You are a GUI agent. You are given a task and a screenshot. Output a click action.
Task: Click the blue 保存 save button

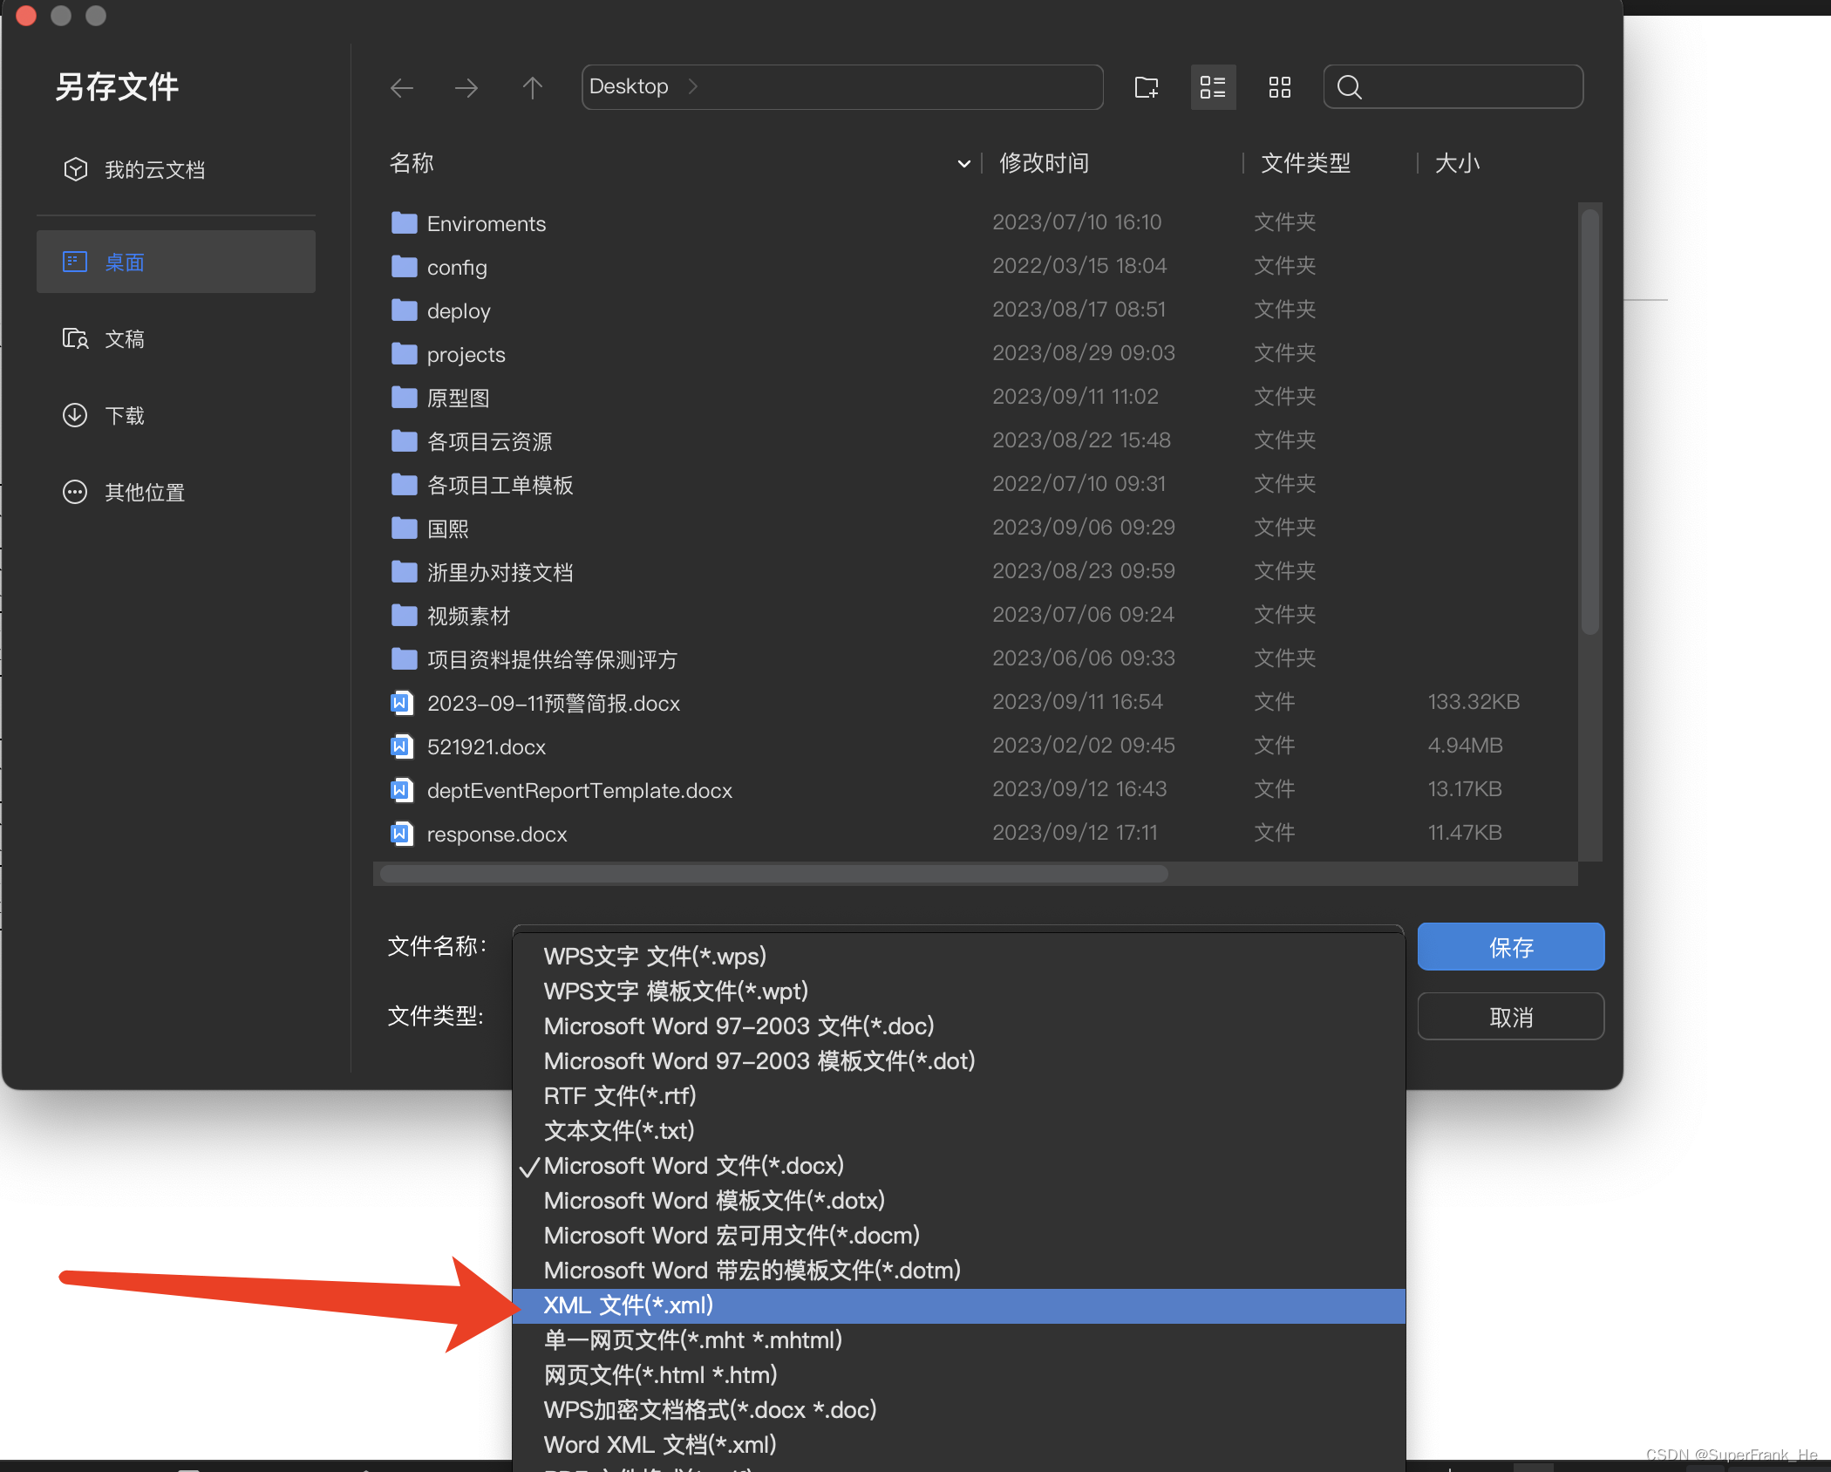click(1510, 947)
